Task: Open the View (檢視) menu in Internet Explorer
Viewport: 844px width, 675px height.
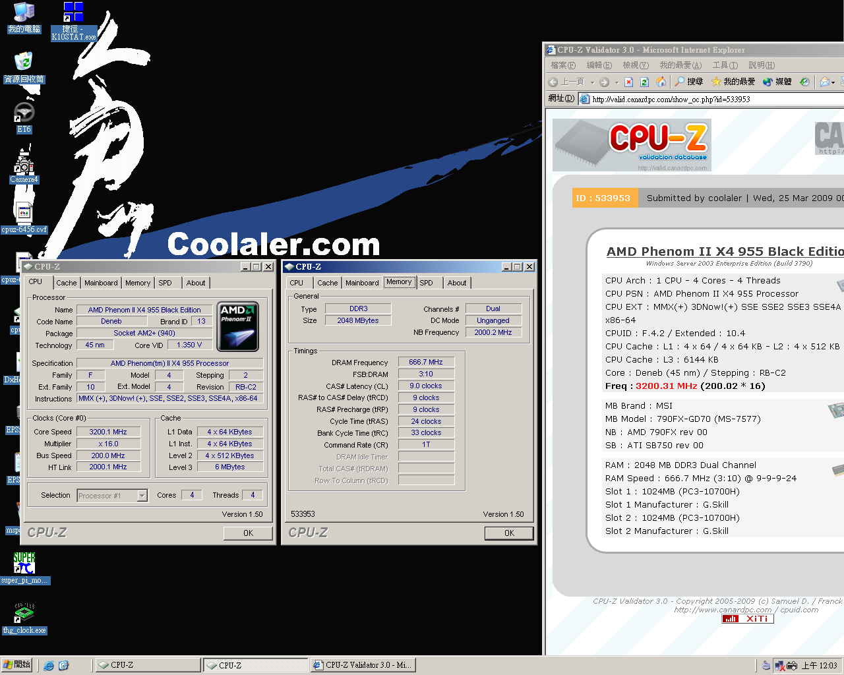Action: (636, 65)
